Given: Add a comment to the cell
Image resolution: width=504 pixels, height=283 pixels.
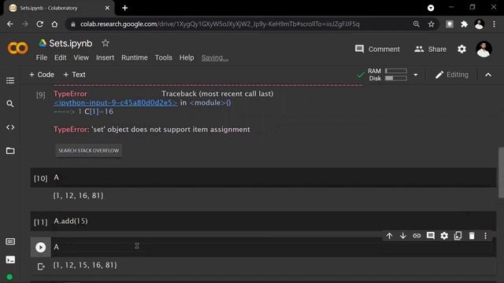Looking at the screenshot, I should pyautogui.click(x=431, y=236).
